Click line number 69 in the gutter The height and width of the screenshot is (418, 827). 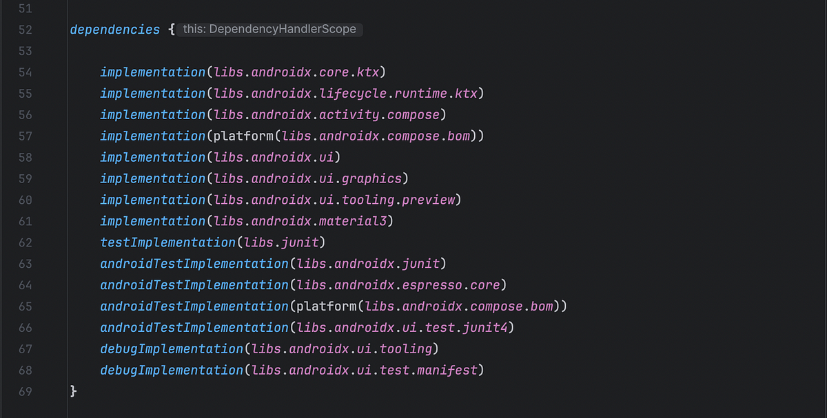[25, 391]
